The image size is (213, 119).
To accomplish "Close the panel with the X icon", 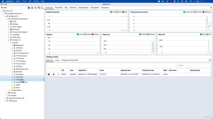I will [211, 8].
